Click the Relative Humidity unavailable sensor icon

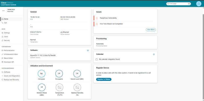click(x=77, y=87)
